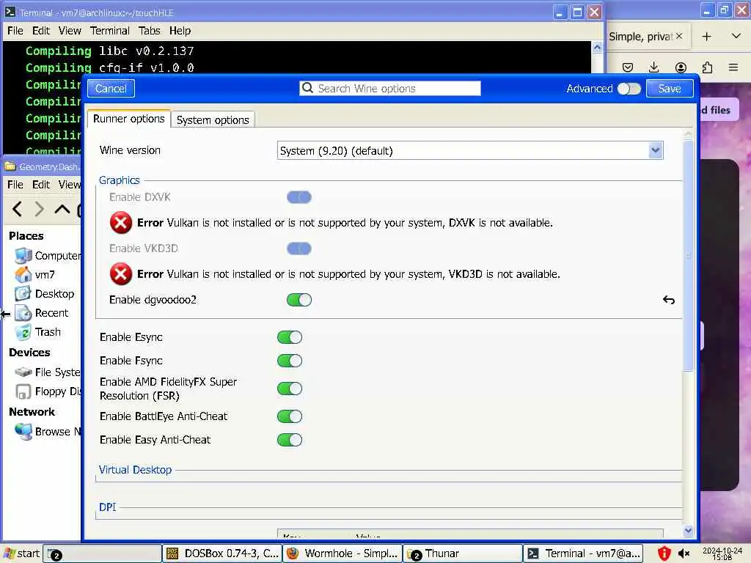This screenshot has height=563, width=751.
Task: Open browser Pocket save icon
Action: coord(628,67)
